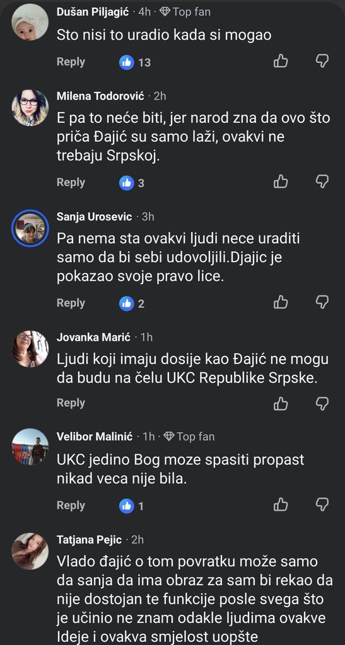Image resolution: width=345 pixels, height=645 pixels.
Task: Thumbs up Sanja Urosevic's comment
Action: point(281,302)
